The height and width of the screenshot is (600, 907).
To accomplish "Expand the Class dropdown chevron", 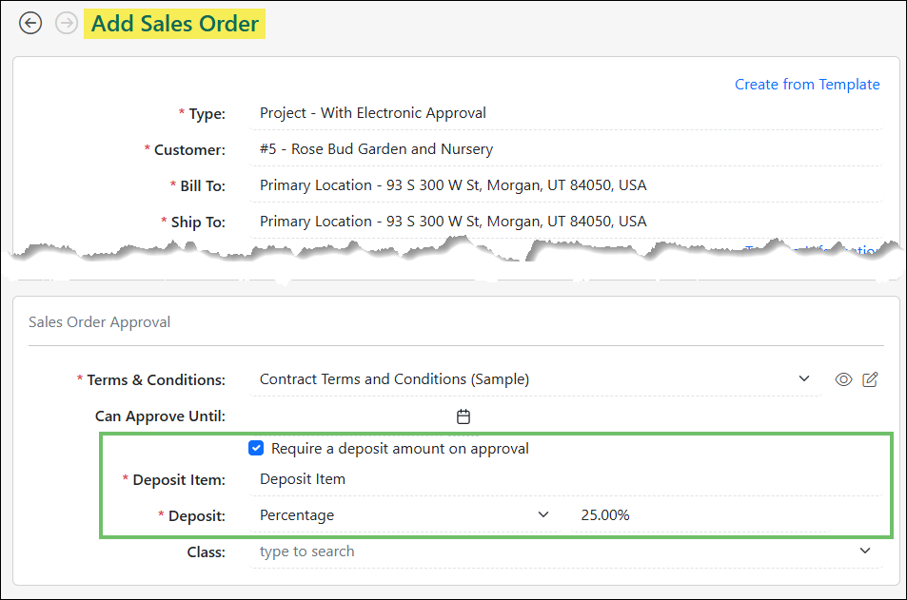I will click(865, 551).
